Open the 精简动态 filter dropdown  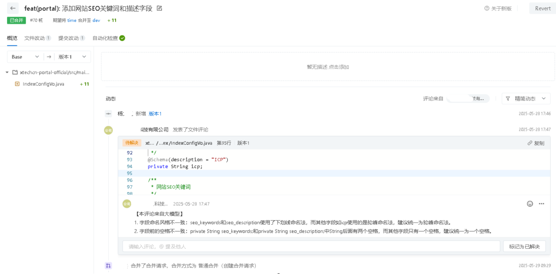526,99
